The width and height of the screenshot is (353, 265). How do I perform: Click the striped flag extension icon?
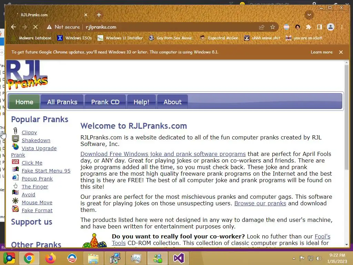286,27
